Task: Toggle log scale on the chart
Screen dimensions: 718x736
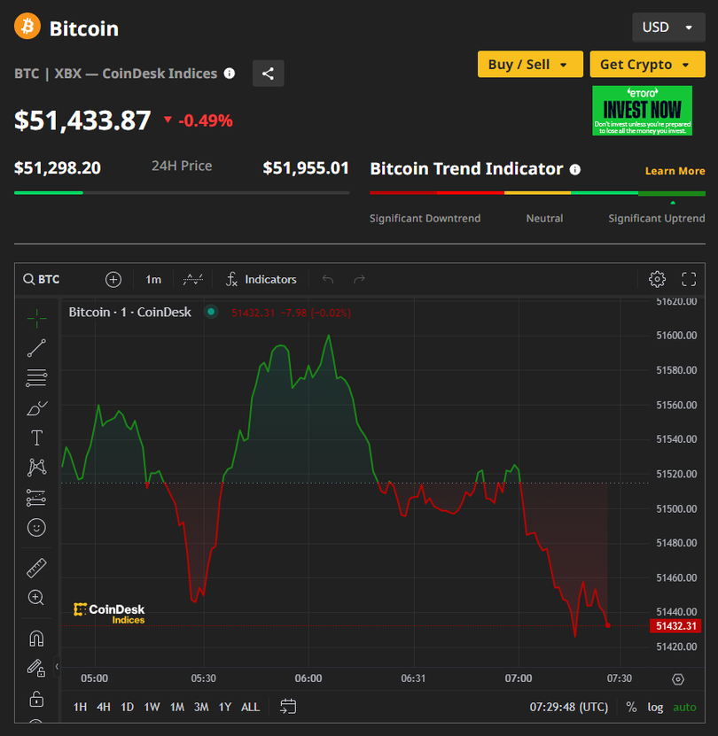Action: tap(654, 707)
